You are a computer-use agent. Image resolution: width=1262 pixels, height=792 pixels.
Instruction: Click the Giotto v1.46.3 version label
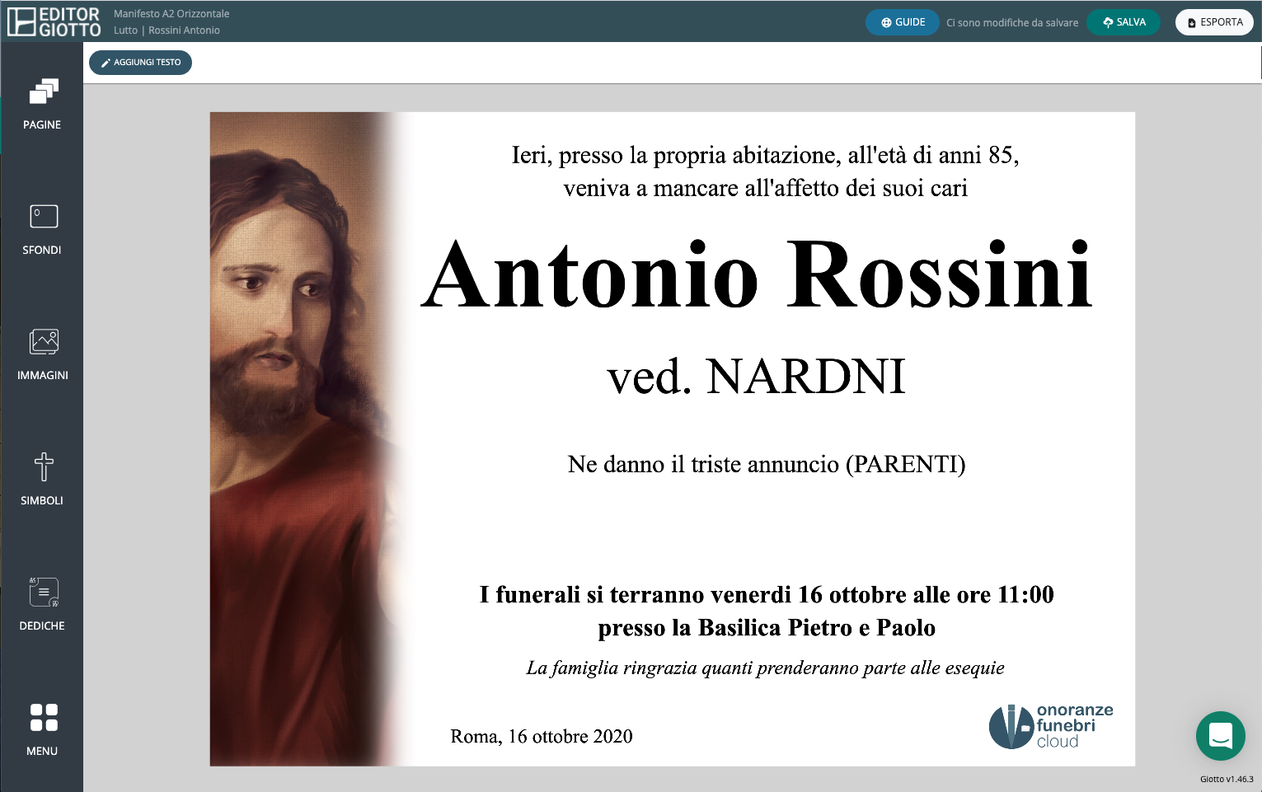tap(1226, 779)
